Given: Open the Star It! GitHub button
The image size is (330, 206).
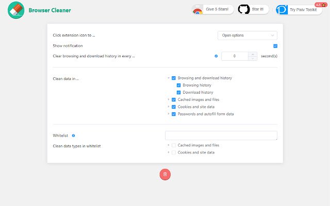Looking at the screenshot, I should tap(253, 9).
